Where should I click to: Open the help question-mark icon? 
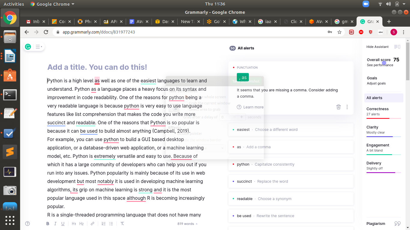28,223
